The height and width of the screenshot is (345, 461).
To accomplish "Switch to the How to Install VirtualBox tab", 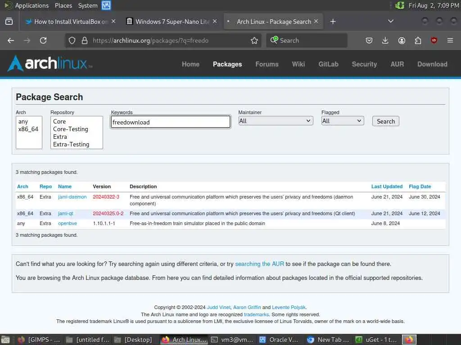I will [71, 22].
